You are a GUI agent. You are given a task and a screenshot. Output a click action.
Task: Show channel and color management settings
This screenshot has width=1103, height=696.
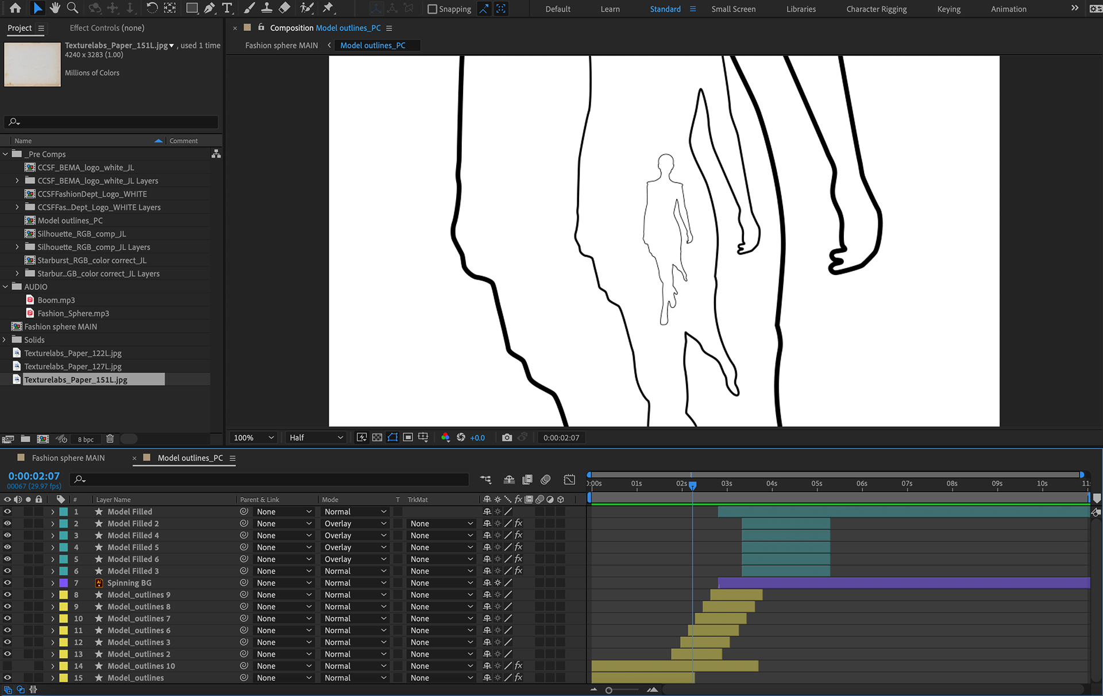click(x=445, y=438)
